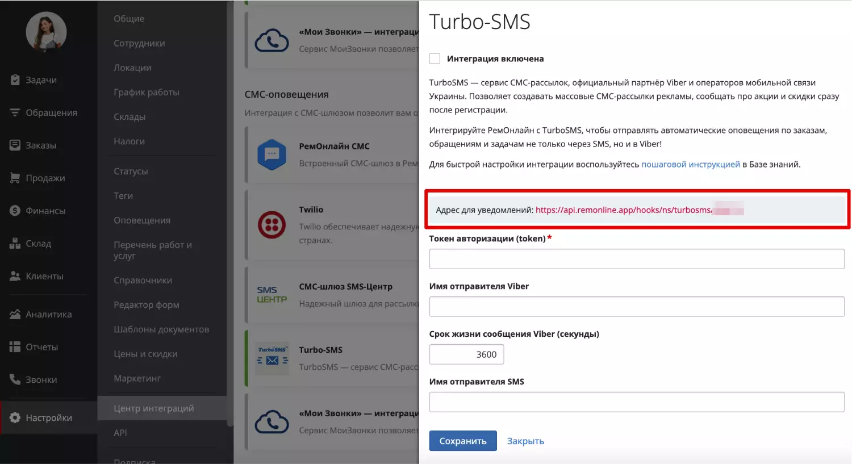Click the Склад boxes icon
Viewport: 852px width, 464px height.
pyautogui.click(x=15, y=244)
